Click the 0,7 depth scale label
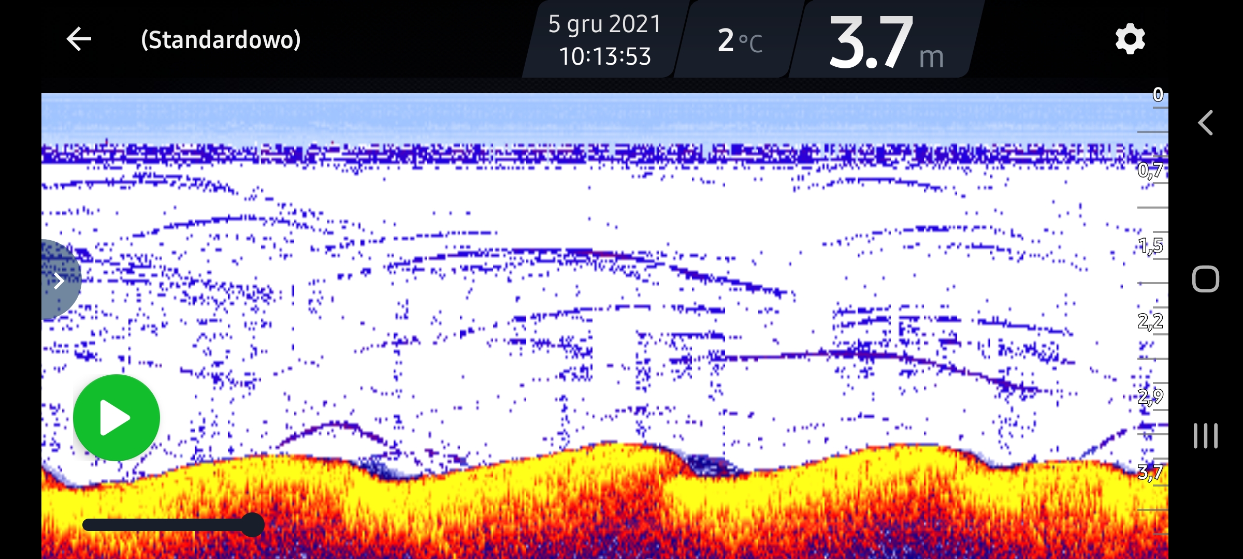This screenshot has height=559, width=1243. pos(1150,170)
